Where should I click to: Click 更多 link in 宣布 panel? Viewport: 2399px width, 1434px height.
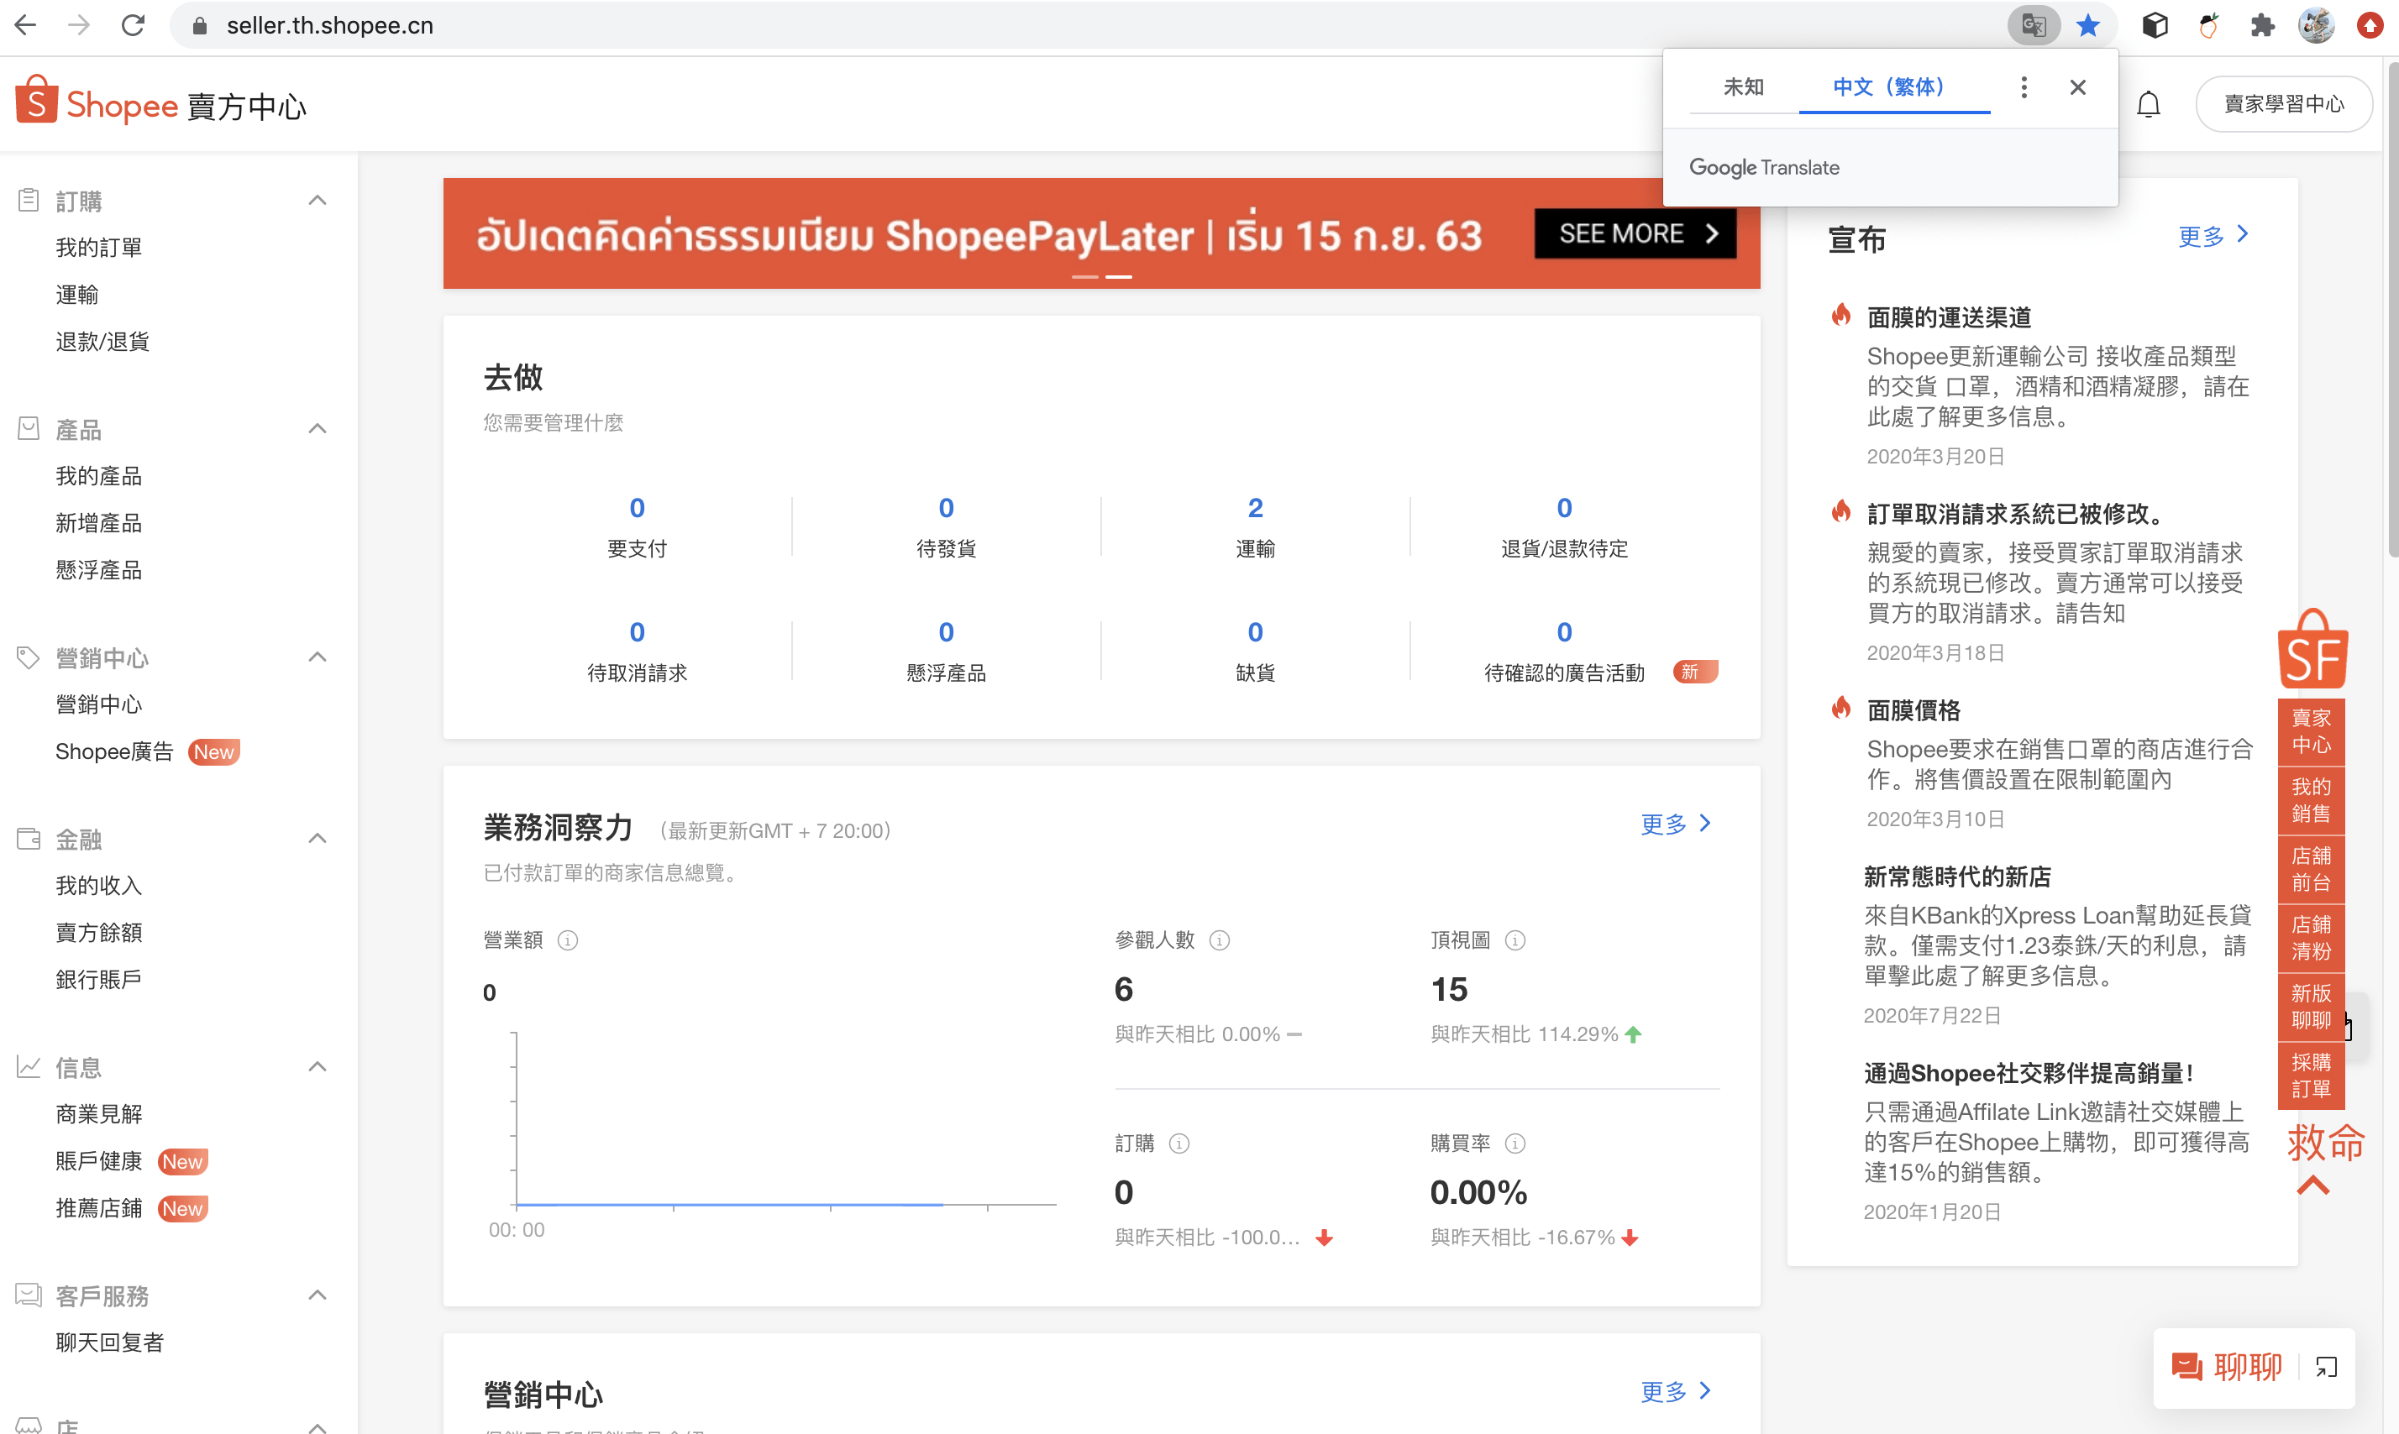click(2213, 236)
